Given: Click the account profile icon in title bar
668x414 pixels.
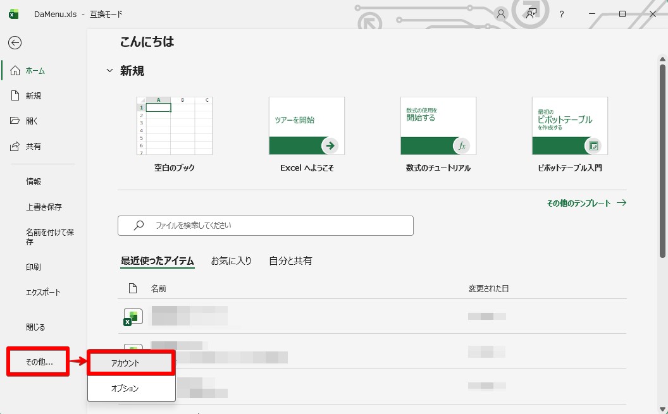Looking at the screenshot, I should coord(501,14).
